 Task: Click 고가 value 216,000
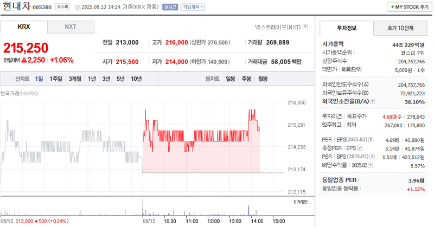click(177, 43)
